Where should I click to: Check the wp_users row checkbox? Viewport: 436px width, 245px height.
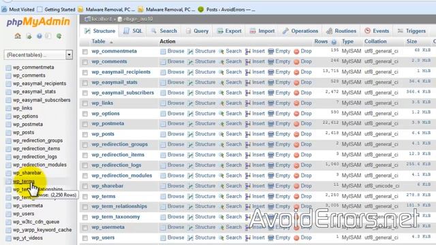pyautogui.click(x=85, y=238)
